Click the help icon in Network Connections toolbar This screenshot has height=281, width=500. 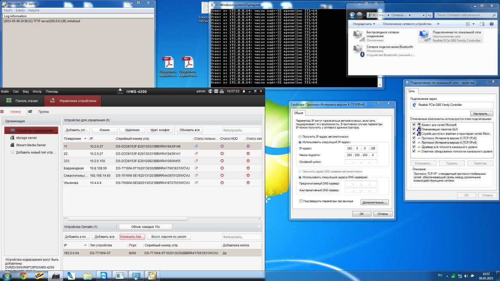click(492, 24)
